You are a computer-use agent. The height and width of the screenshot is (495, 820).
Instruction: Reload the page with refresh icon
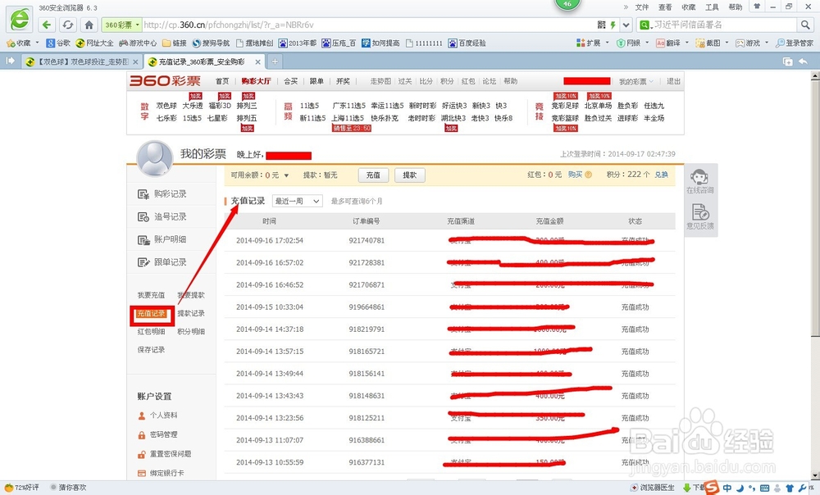tap(67, 25)
